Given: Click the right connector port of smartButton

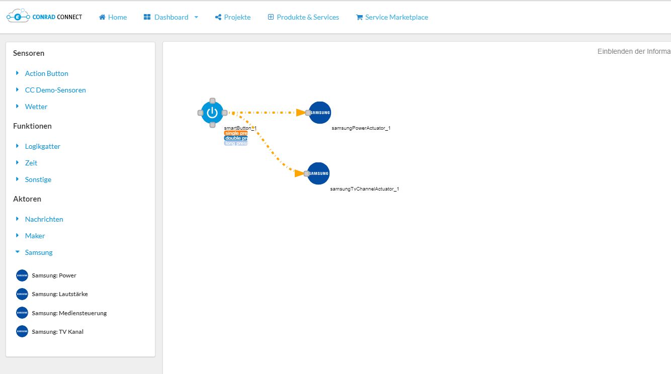Looking at the screenshot, I should 225,113.
